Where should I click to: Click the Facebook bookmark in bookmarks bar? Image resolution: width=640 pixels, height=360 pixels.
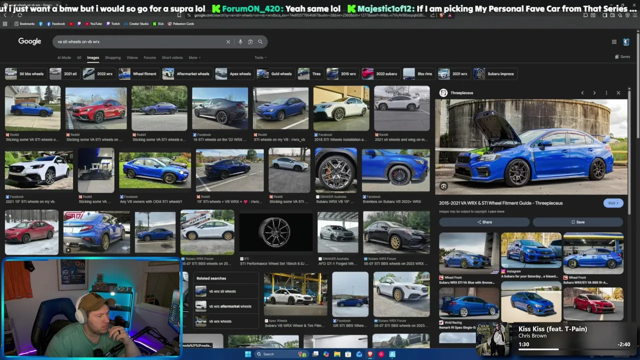(x=55, y=24)
